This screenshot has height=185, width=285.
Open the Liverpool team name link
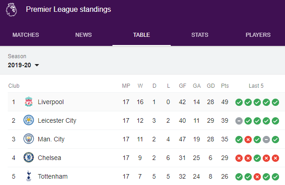click(x=51, y=102)
